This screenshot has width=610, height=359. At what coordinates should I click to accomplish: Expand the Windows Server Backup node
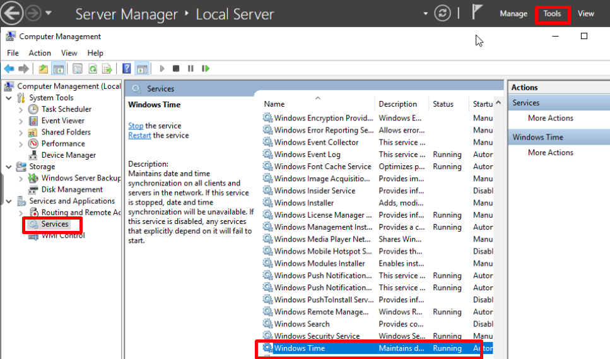coord(21,179)
